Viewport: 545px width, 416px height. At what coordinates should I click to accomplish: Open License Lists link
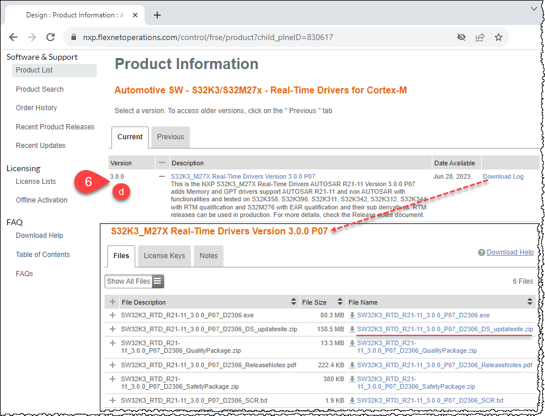click(35, 182)
